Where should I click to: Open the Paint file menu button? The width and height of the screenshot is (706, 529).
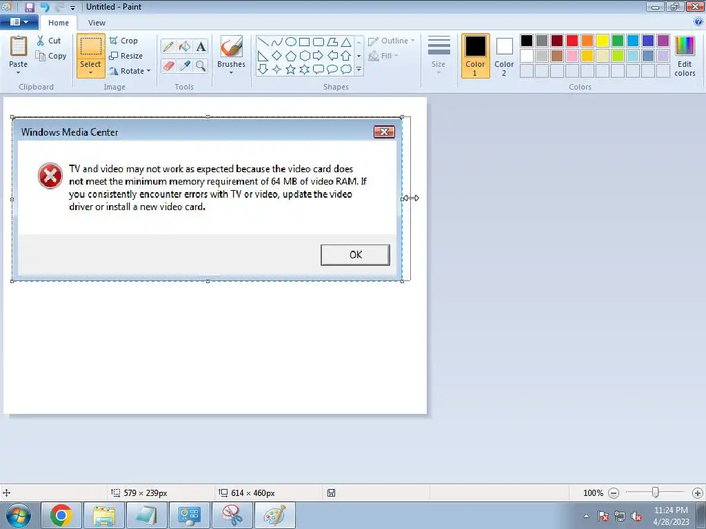tap(19, 21)
